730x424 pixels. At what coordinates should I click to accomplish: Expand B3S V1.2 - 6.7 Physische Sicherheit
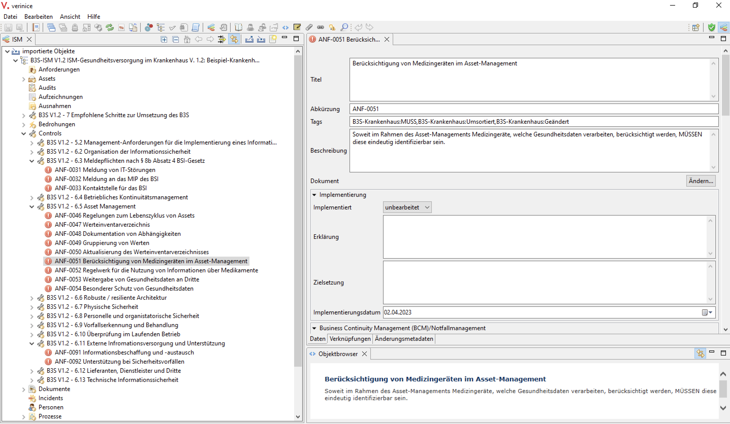point(32,307)
